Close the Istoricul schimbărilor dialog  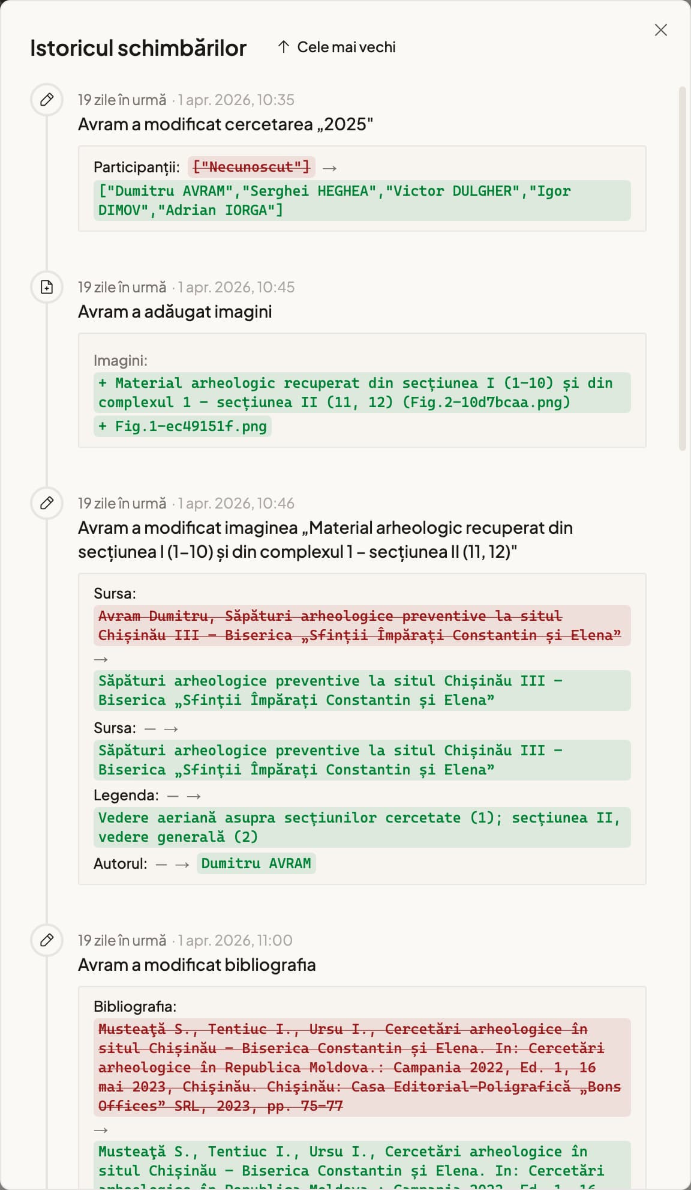(660, 30)
